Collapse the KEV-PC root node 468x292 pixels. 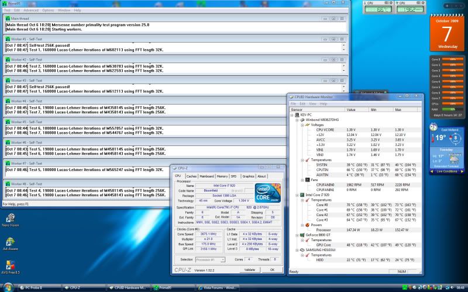click(x=292, y=115)
